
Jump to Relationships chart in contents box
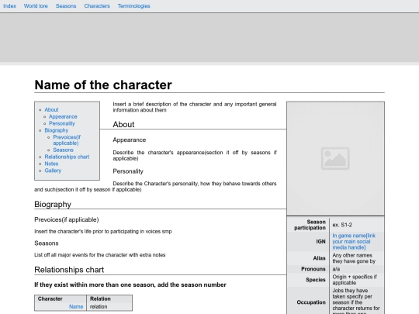pyautogui.click(x=67, y=157)
